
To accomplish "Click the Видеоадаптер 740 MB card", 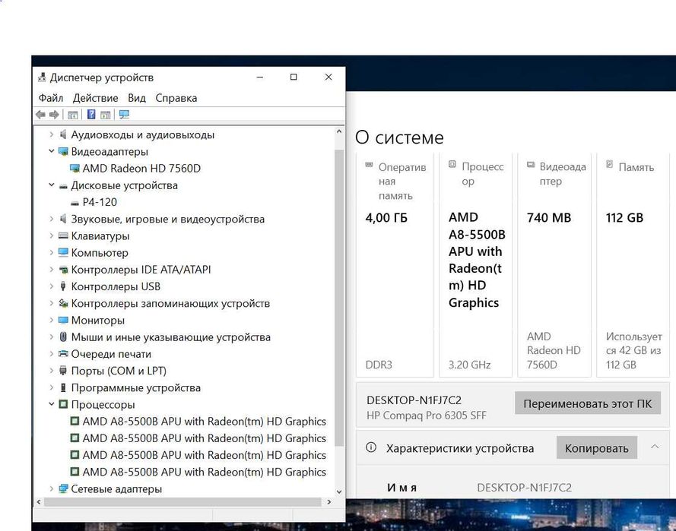I will [x=554, y=264].
